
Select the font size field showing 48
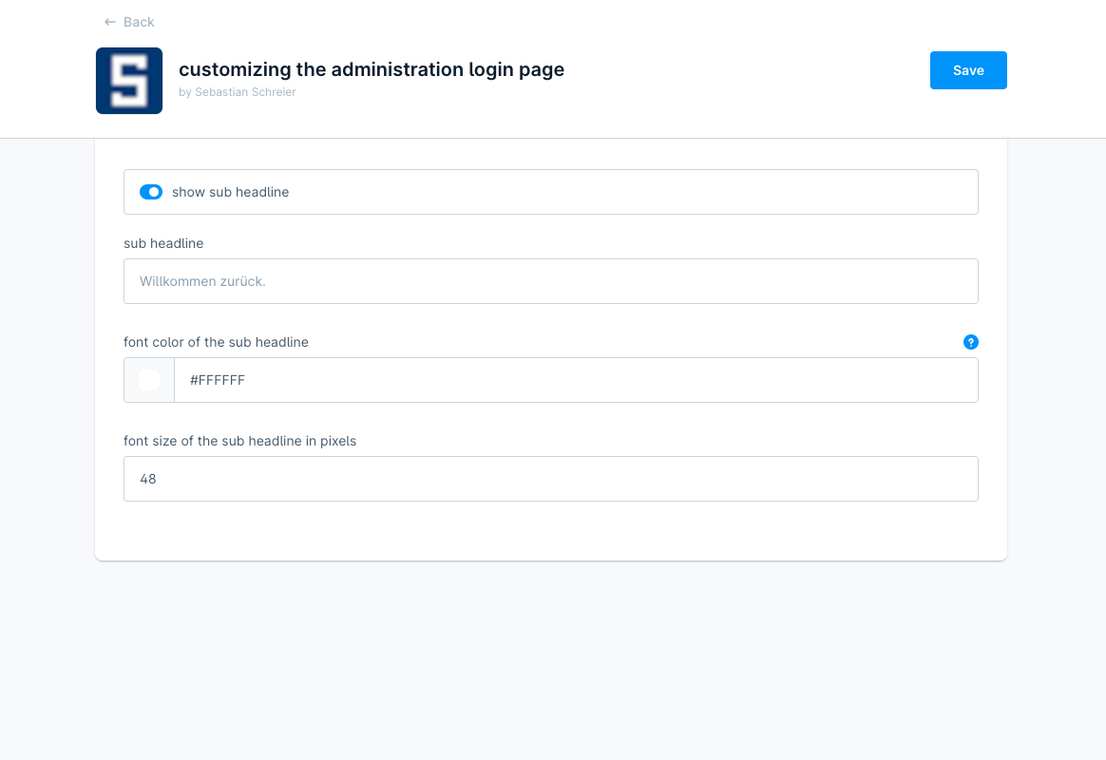[x=550, y=479]
